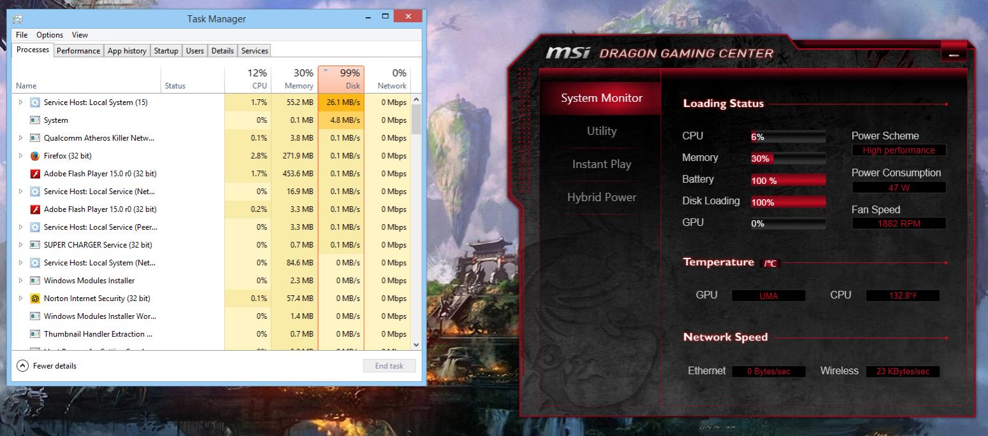Click the Qualcomm Atheros Killer process icon
988x436 pixels.
35,138
